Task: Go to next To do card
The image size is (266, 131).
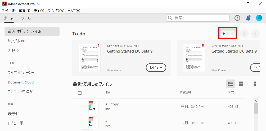Action: pyautogui.click(x=255, y=34)
